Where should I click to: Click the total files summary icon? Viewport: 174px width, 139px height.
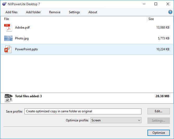tap(8, 98)
